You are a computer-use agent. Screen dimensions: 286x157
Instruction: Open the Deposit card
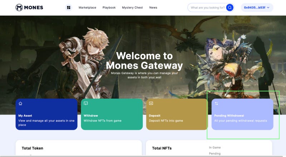coord(177,114)
